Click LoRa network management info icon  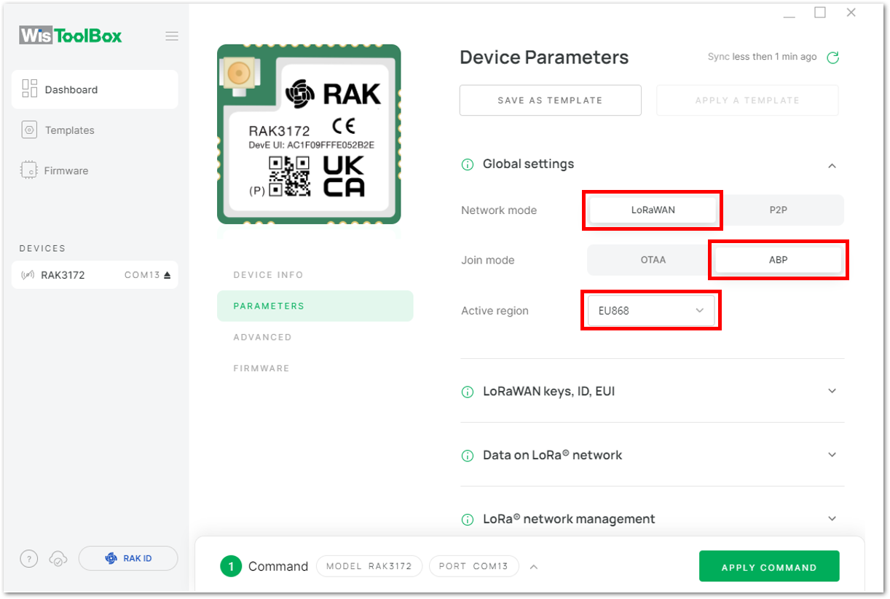468,520
